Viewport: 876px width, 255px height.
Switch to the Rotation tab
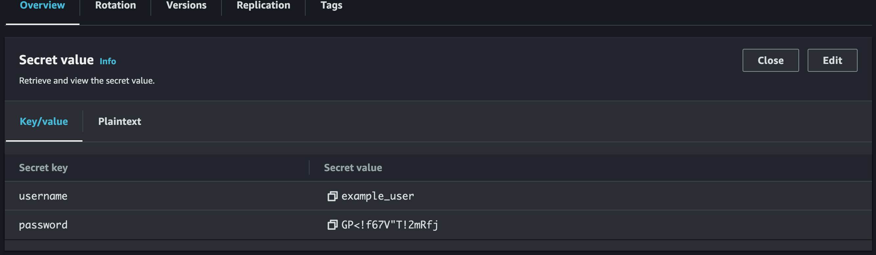115,6
